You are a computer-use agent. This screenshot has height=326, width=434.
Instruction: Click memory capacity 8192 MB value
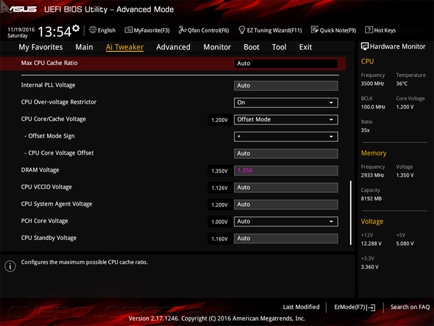(x=371, y=199)
